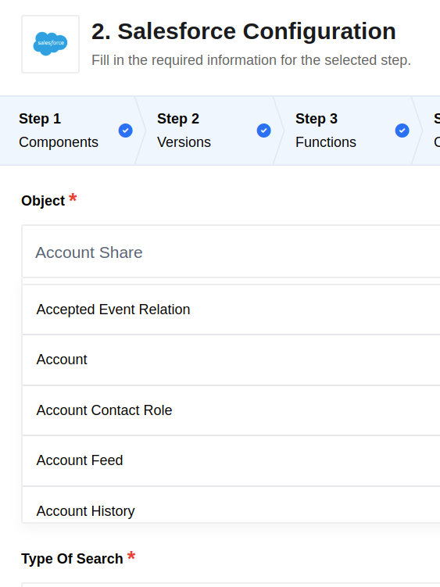Click the blue checkmark on Step 1
Screen dimensions: 440x587
(x=126, y=131)
